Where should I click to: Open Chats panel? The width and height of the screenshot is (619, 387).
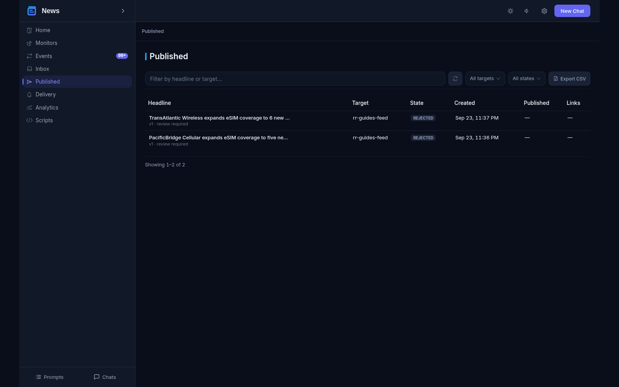click(x=105, y=377)
